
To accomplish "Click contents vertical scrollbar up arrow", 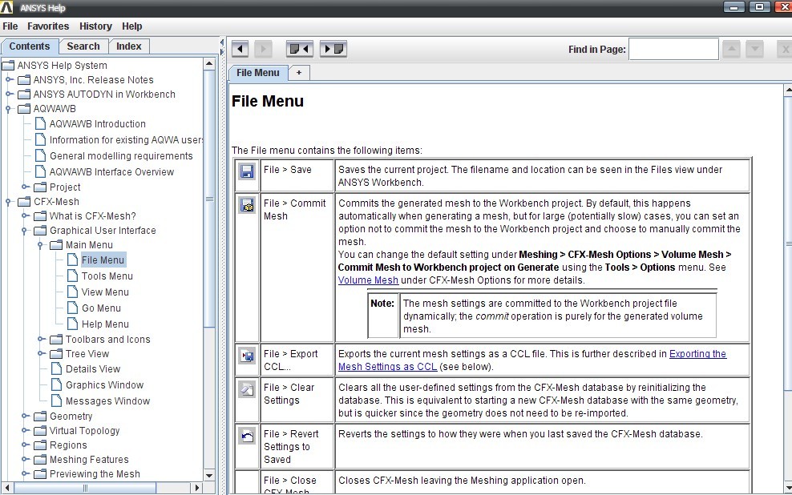I will 209,63.
